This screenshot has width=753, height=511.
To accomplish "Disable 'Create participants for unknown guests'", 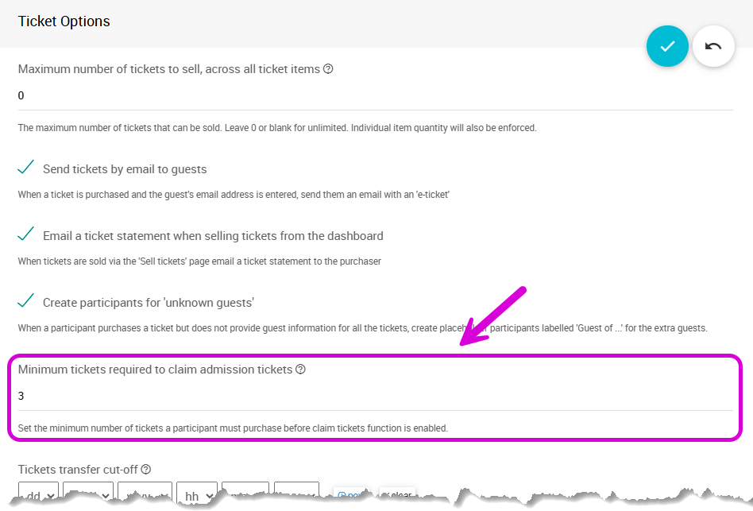I will click(25, 300).
